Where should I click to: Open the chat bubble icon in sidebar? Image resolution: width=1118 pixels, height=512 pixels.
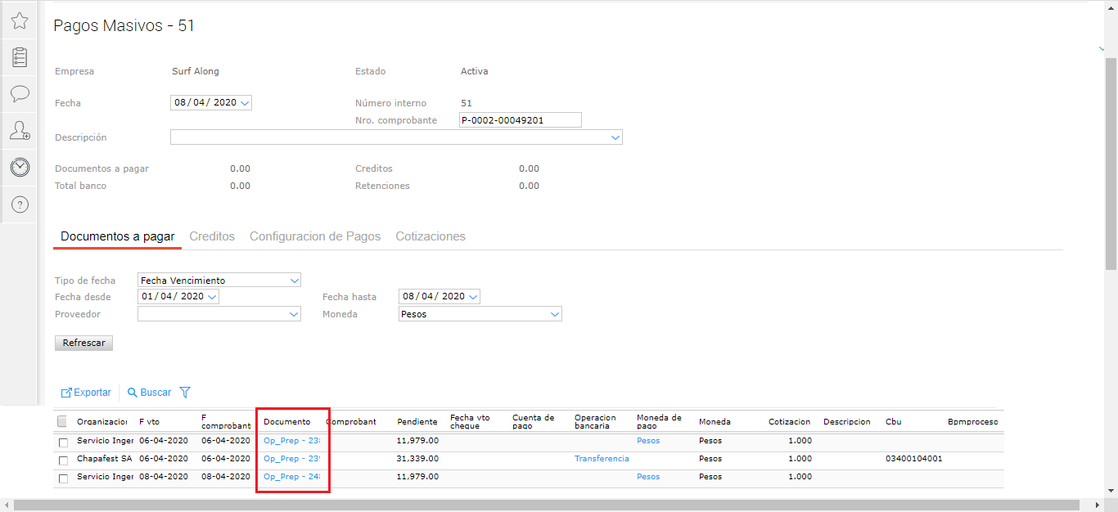click(20, 93)
